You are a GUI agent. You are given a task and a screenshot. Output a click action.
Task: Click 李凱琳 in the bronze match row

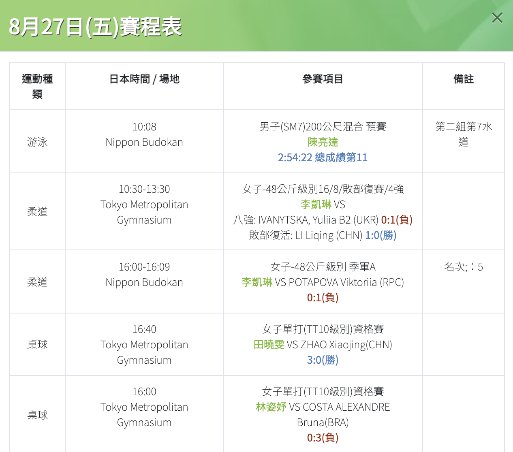click(257, 282)
